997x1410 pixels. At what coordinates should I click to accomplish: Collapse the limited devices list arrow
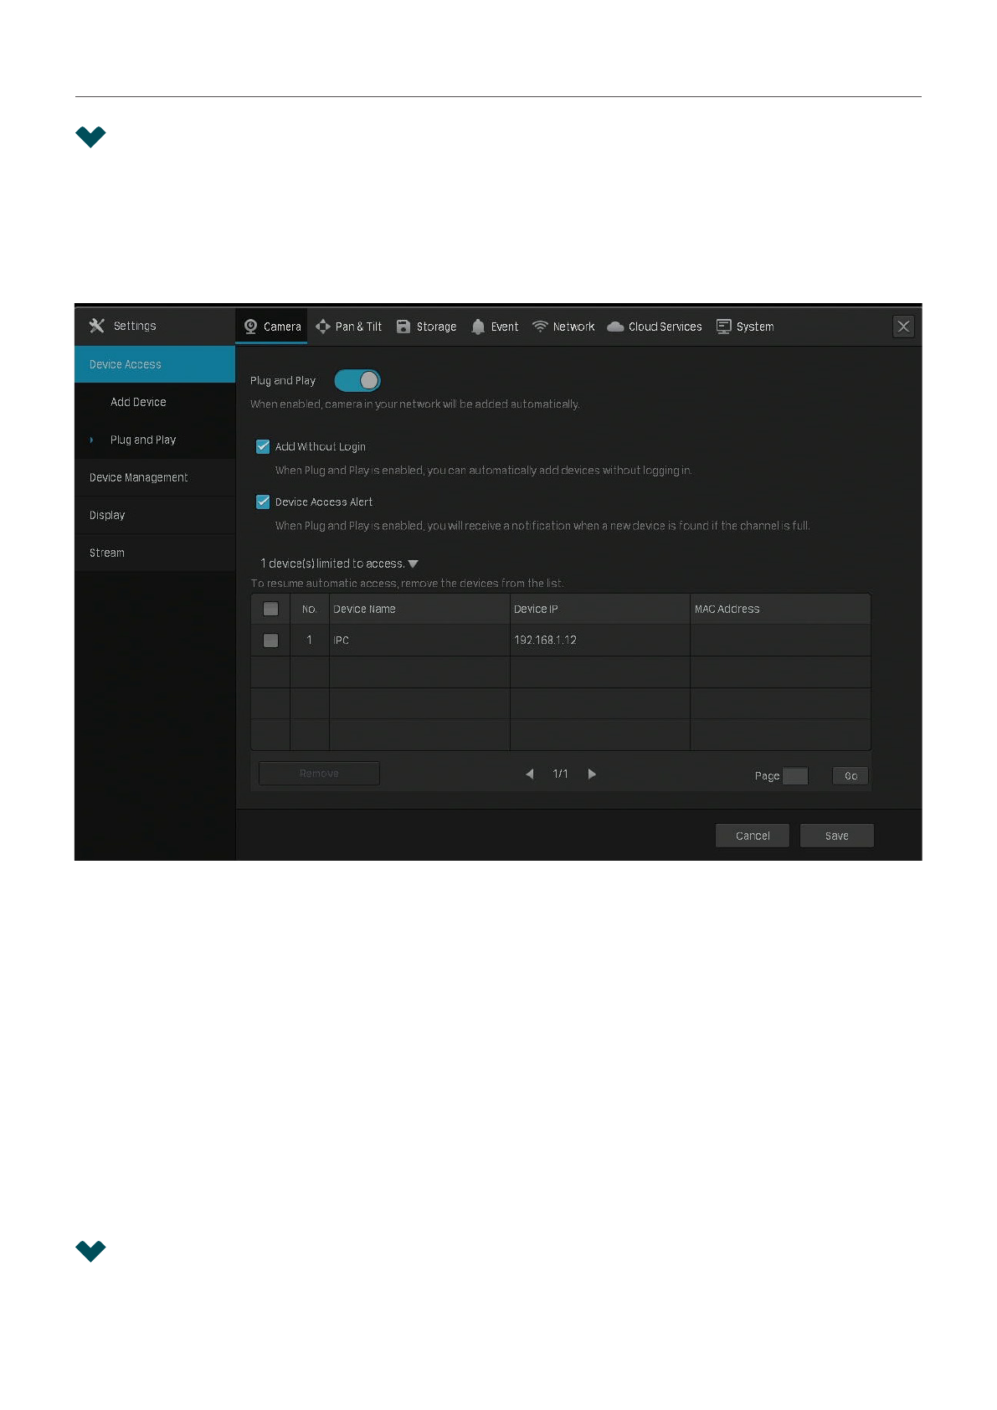click(413, 564)
